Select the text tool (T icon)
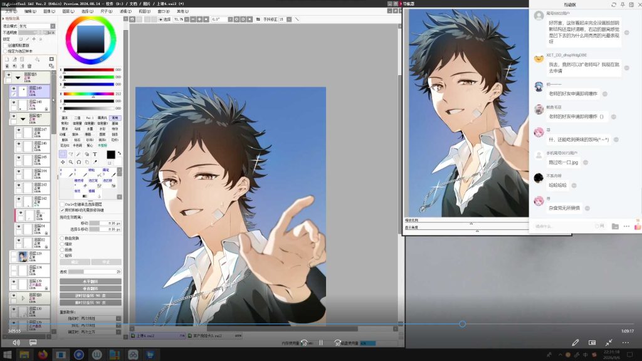The width and height of the screenshot is (642, 361). (95, 154)
